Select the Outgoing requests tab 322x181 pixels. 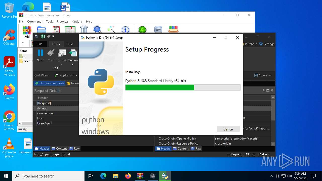point(49,83)
